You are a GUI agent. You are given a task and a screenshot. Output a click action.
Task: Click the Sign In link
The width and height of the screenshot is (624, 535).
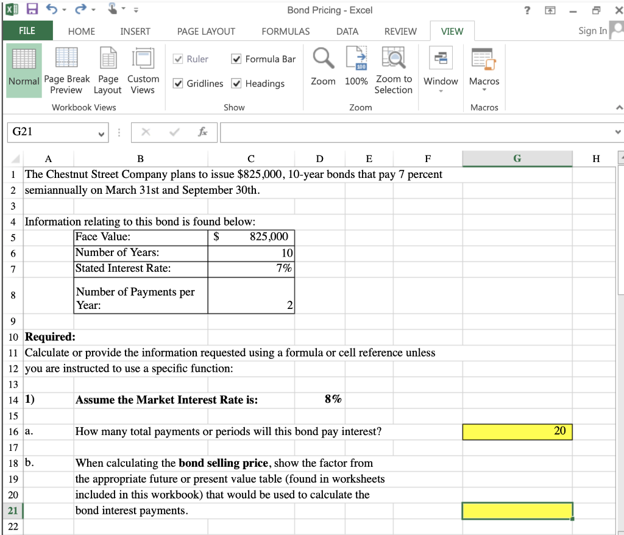[x=592, y=31]
